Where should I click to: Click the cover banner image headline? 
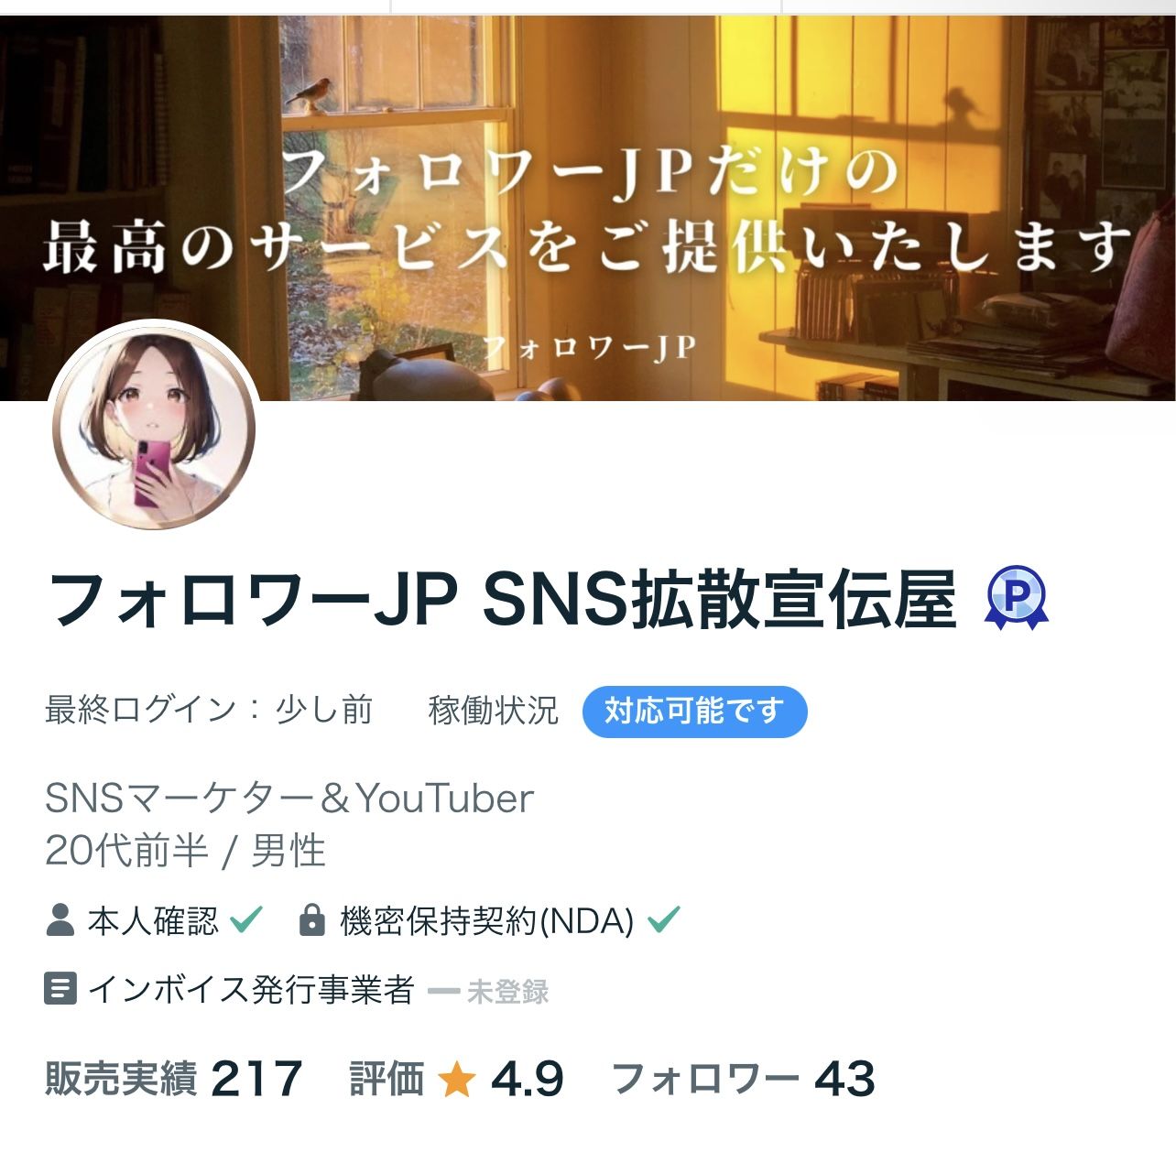587,212
